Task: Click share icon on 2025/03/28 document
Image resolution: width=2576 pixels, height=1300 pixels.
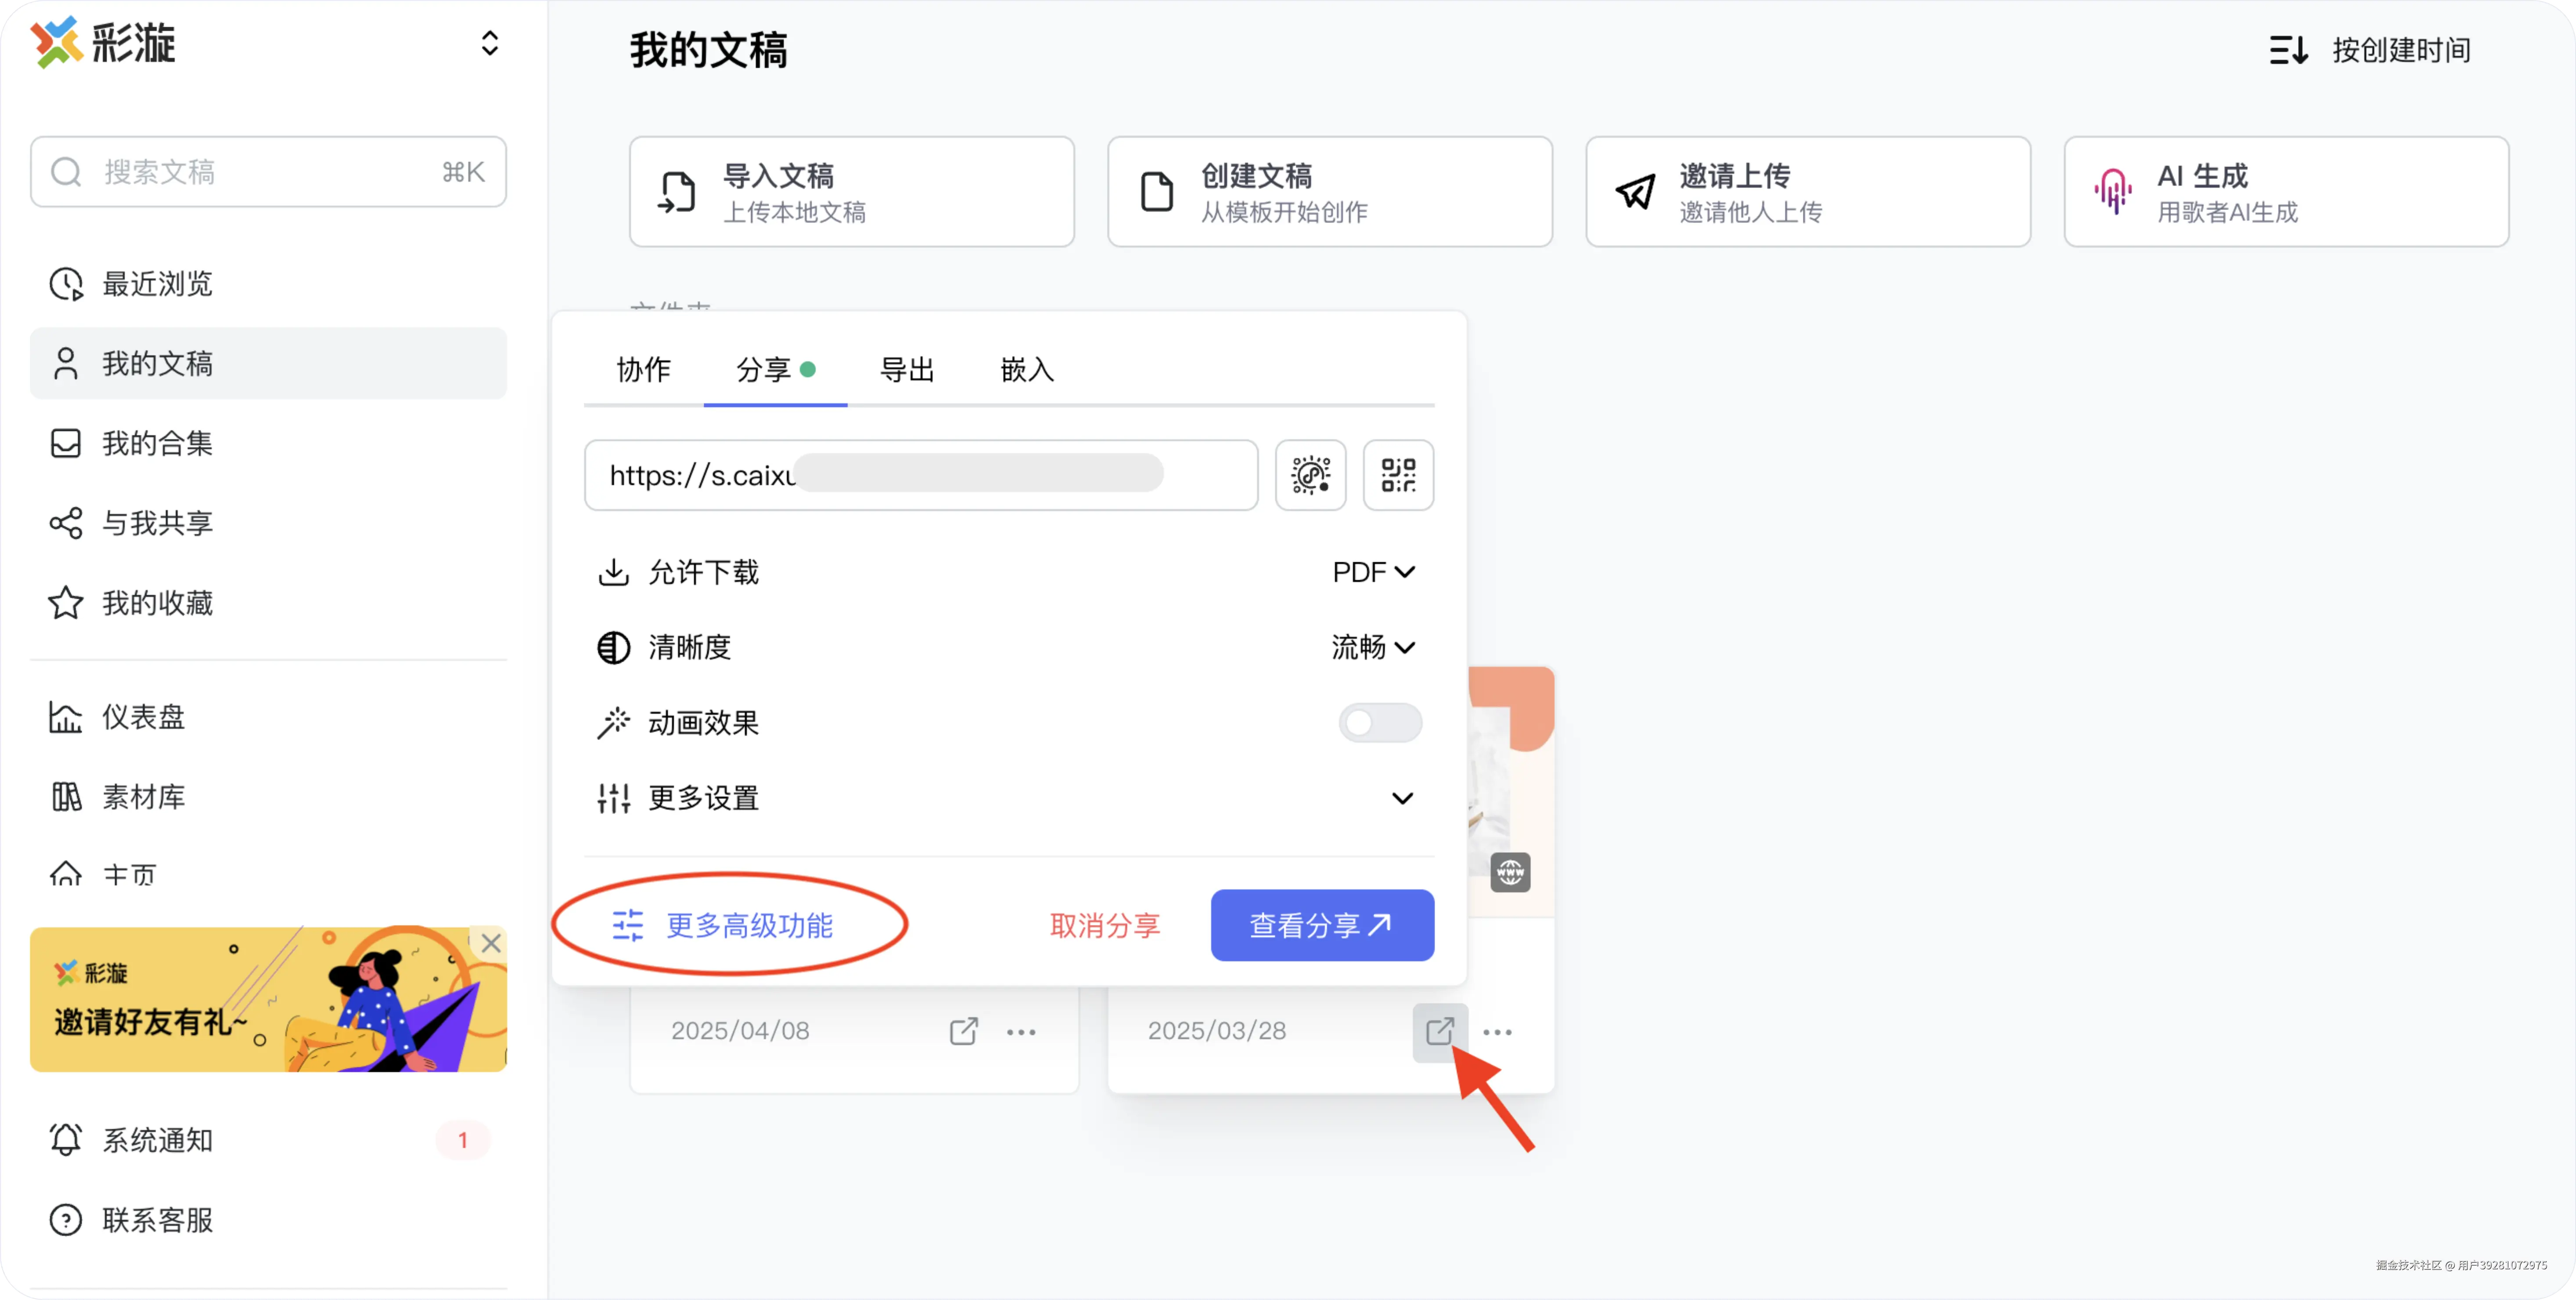Action: tap(1439, 1031)
